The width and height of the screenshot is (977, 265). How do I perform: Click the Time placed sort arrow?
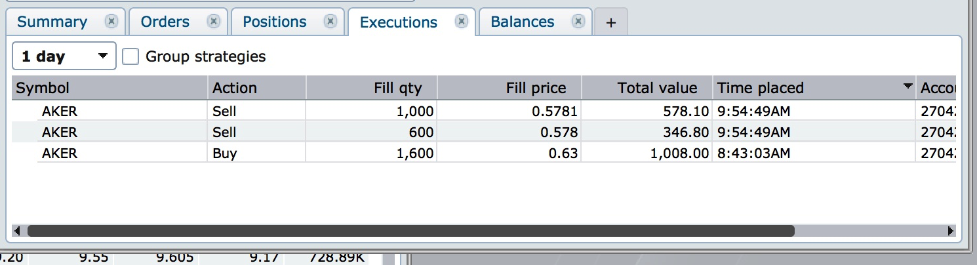click(907, 87)
